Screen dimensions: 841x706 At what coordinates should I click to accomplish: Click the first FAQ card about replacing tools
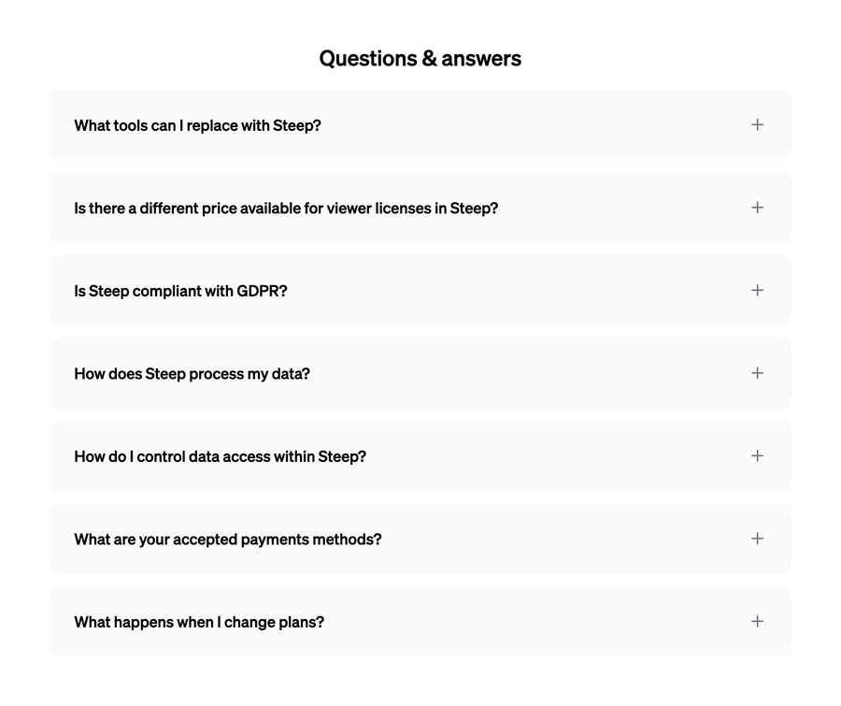point(420,124)
